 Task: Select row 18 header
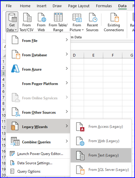[4, 163]
